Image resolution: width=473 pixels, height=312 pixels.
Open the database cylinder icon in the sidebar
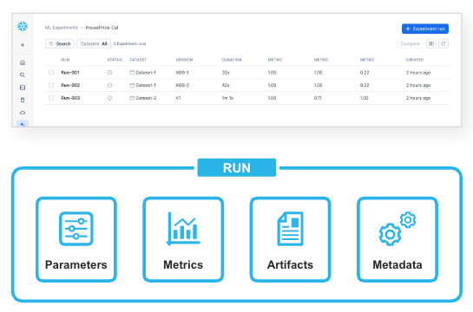click(23, 100)
